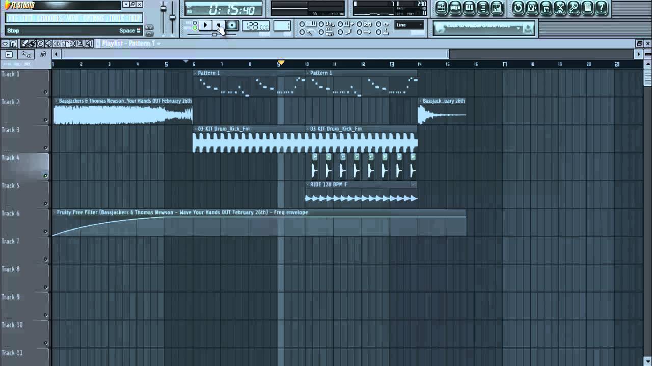The height and width of the screenshot is (366, 652).
Task: Open the clip menu of RIDE 128 BPM F
Action: tap(308, 185)
